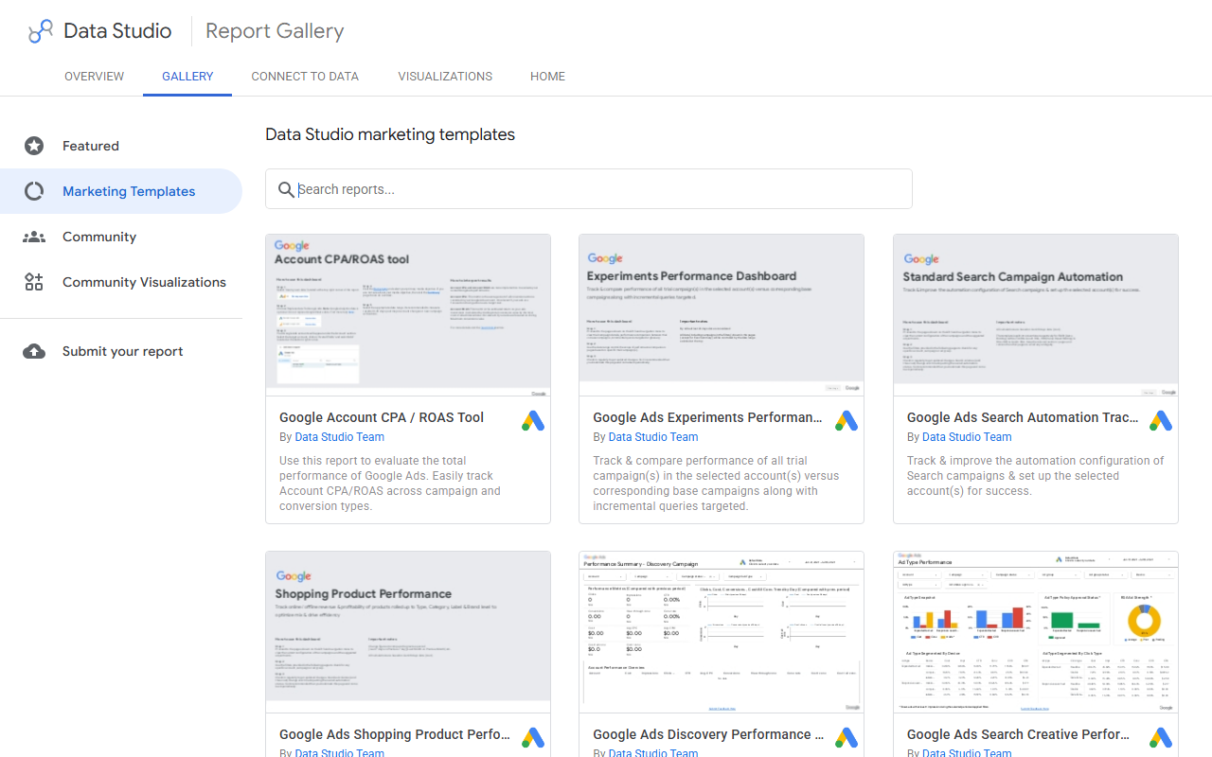Click Submit your report
This screenshot has width=1212, height=757.
click(x=121, y=351)
